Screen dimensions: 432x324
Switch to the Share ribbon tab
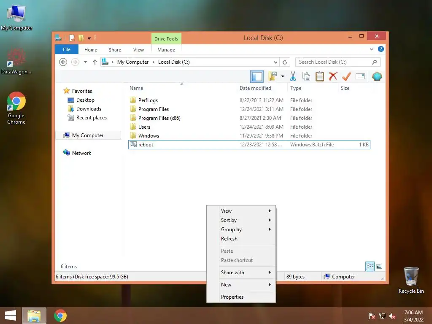[115, 50]
